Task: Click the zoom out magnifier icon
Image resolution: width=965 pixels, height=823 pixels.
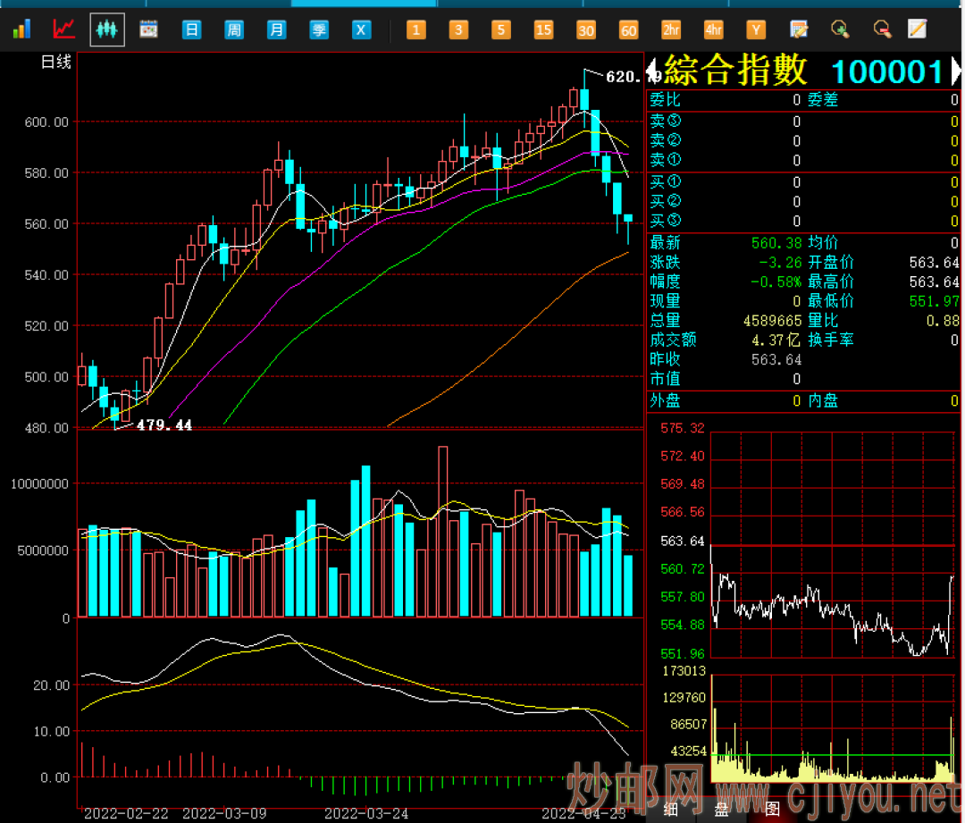Action: pyautogui.click(x=882, y=29)
